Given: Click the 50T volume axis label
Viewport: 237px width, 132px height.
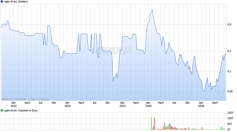Looking at the screenshot, I should tap(230, 124).
